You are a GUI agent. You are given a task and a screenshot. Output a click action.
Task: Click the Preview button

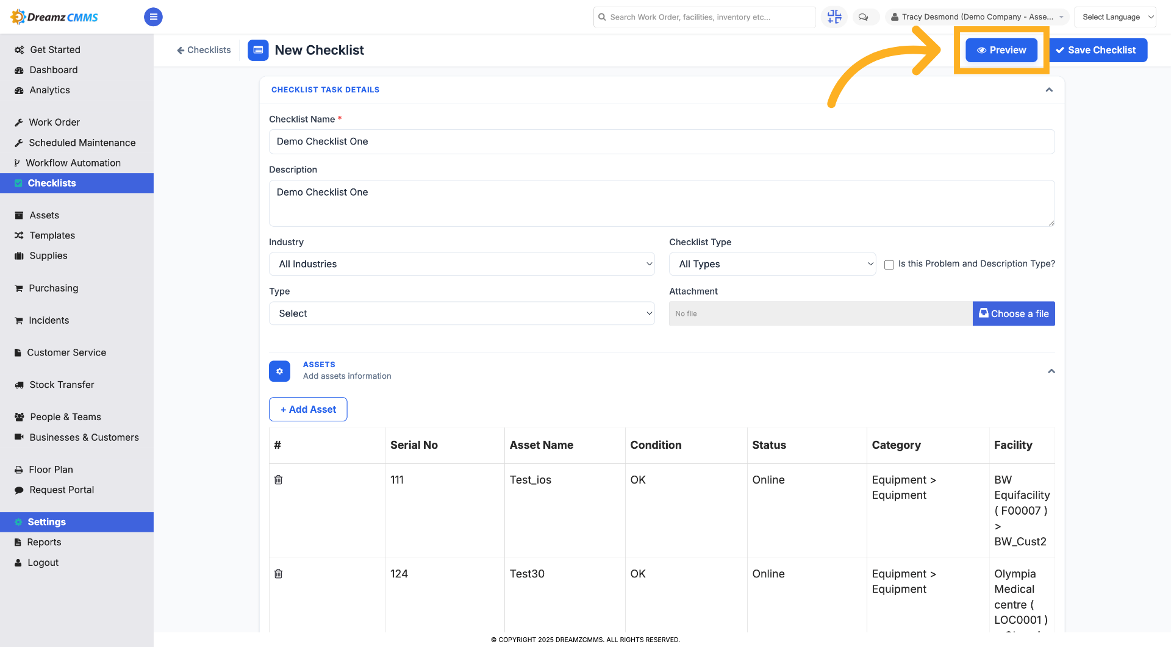[x=1001, y=50]
